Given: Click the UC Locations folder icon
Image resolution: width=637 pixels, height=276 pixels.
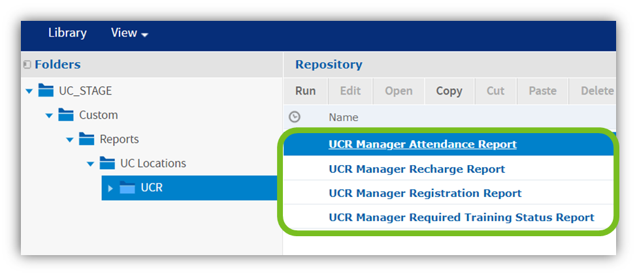Looking at the screenshot, I should click(x=107, y=163).
